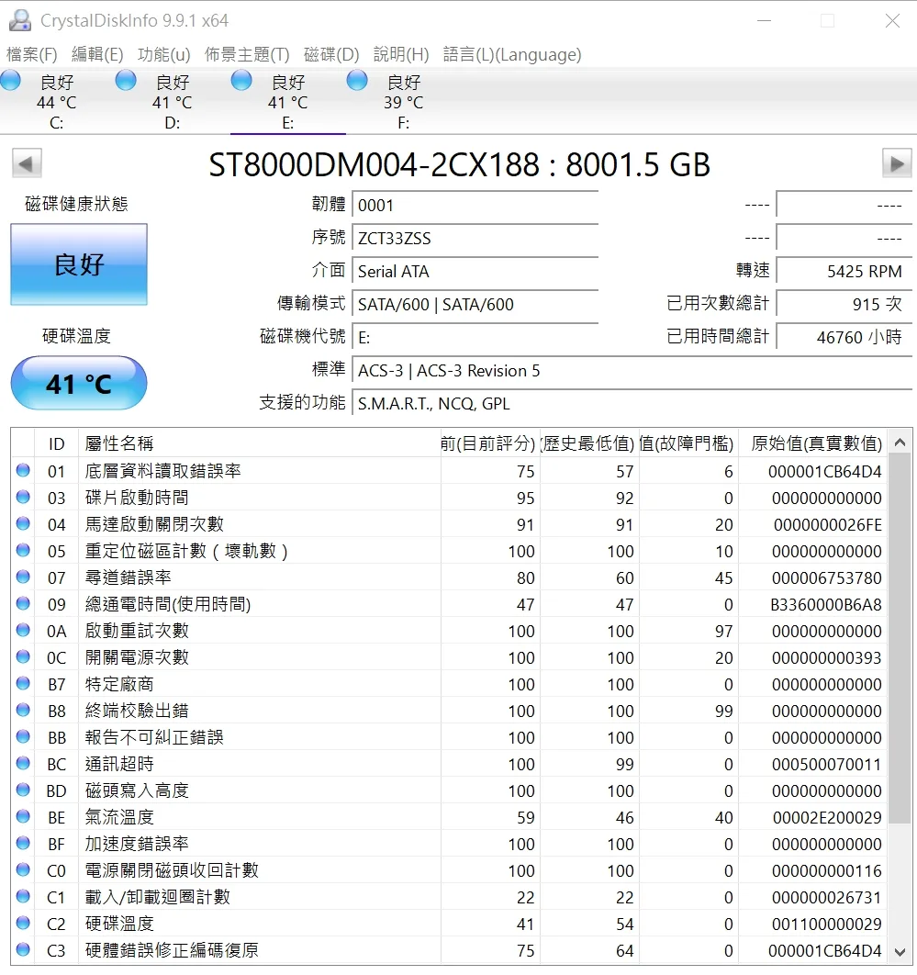Go to next disk with right arrow
This screenshot has width=917, height=975.
point(897,163)
